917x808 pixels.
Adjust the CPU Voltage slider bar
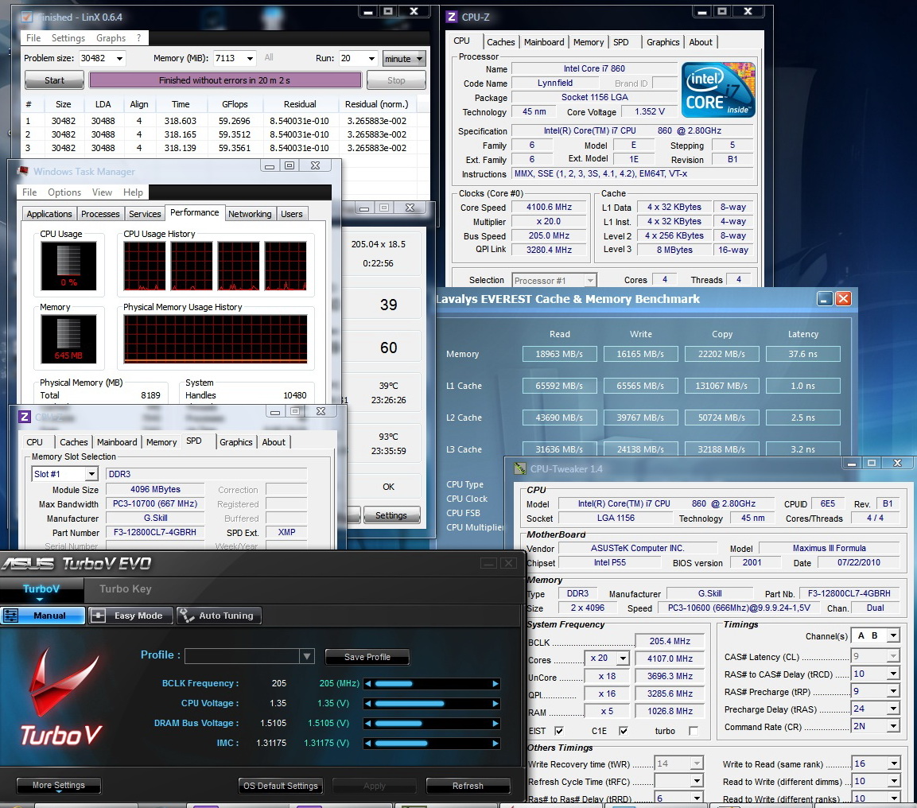432,703
